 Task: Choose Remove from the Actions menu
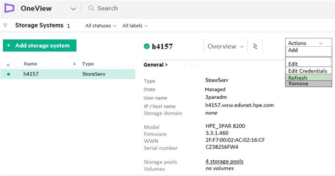(x=309, y=83)
